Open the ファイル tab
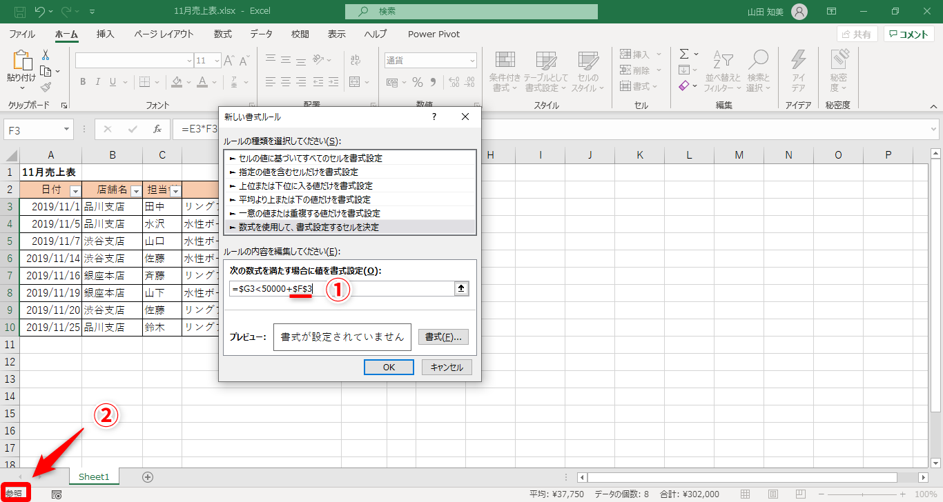The image size is (943, 502). [x=22, y=34]
